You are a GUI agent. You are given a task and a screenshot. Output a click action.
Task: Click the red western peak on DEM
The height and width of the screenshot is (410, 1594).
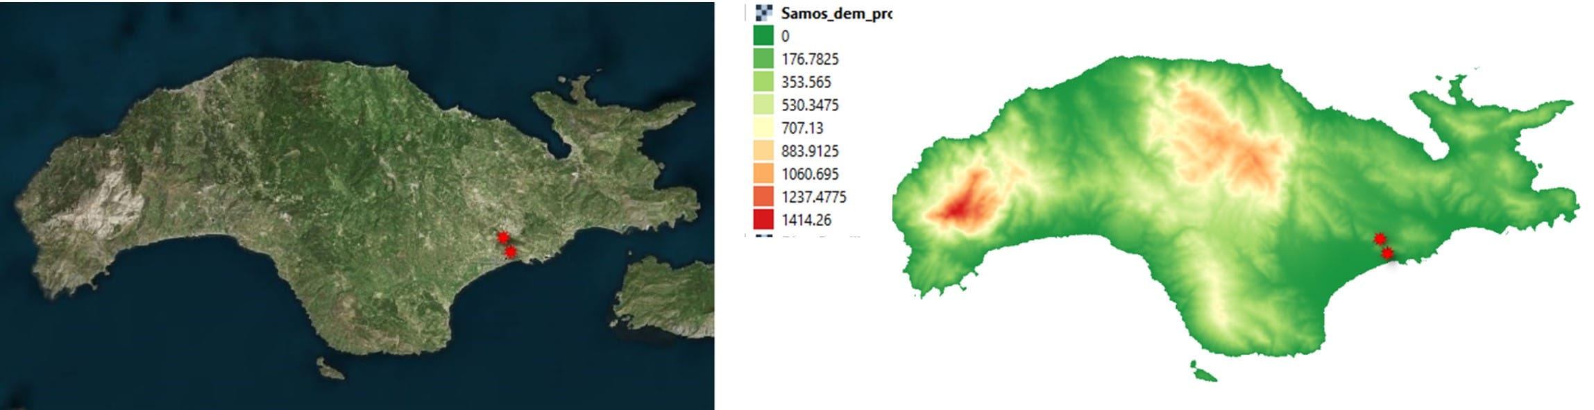[958, 207]
